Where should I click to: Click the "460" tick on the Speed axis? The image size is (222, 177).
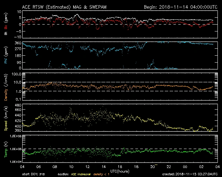(x=18, y=110)
